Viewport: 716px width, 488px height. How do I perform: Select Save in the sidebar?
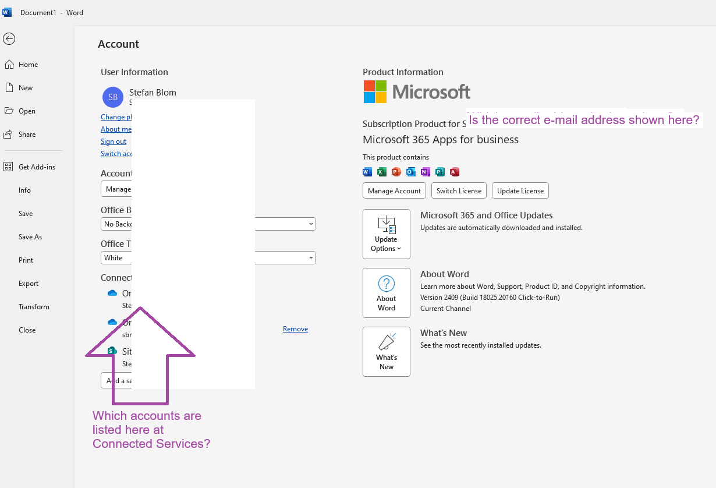26,214
